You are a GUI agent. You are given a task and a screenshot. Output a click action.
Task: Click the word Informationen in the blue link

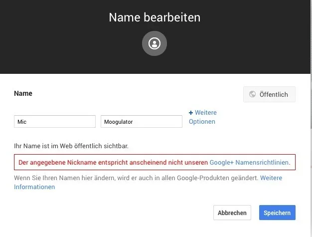(x=34, y=187)
